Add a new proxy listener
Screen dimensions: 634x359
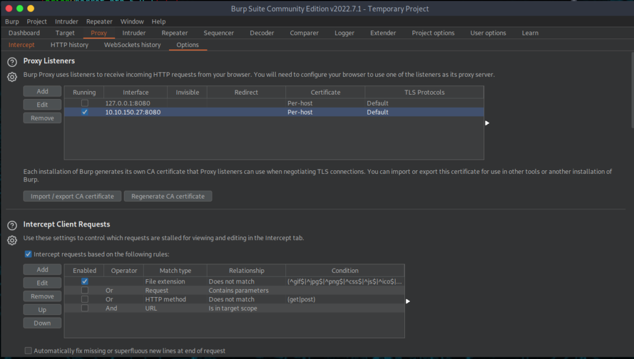click(x=43, y=92)
